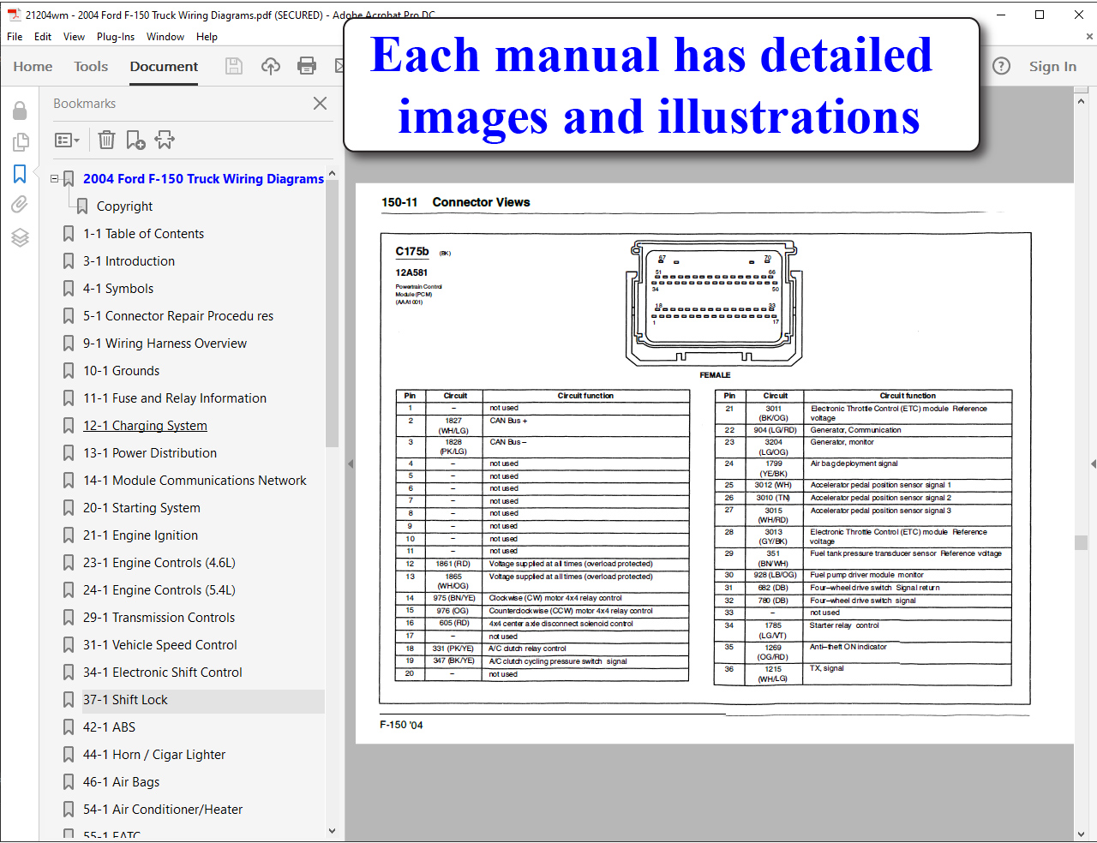Click the add new bookmark icon

coord(135,140)
